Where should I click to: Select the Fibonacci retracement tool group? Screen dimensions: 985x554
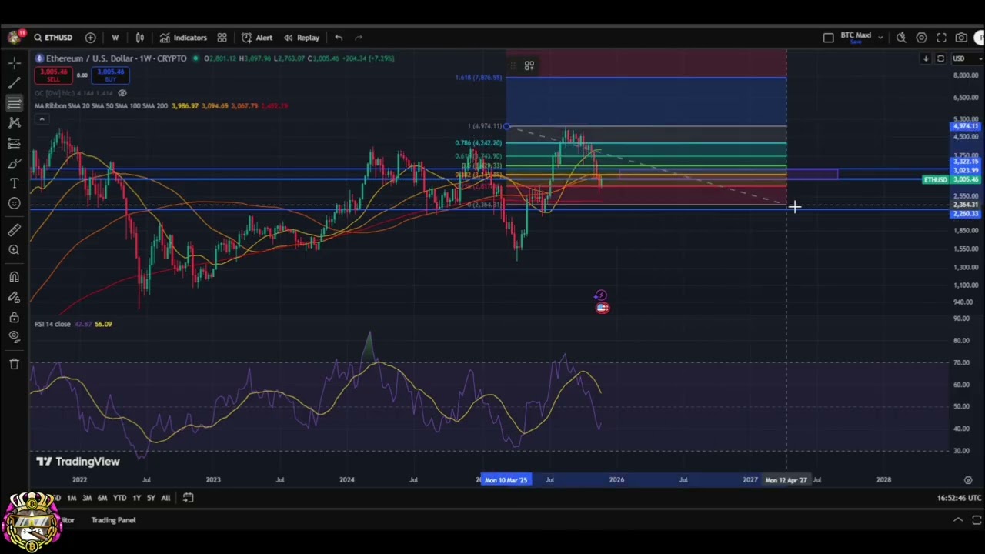[x=14, y=103]
